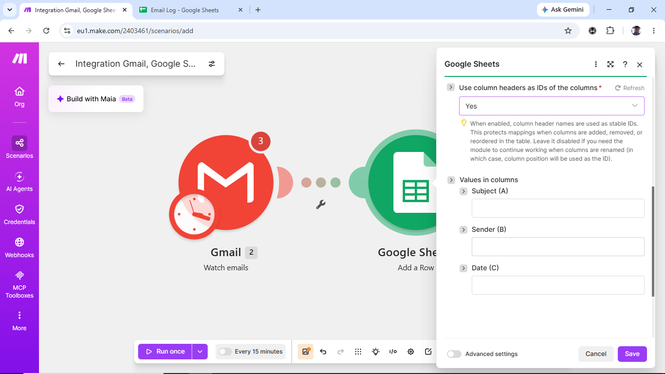
Task: Open browser extensions puzzle icon
Action: [610, 31]
